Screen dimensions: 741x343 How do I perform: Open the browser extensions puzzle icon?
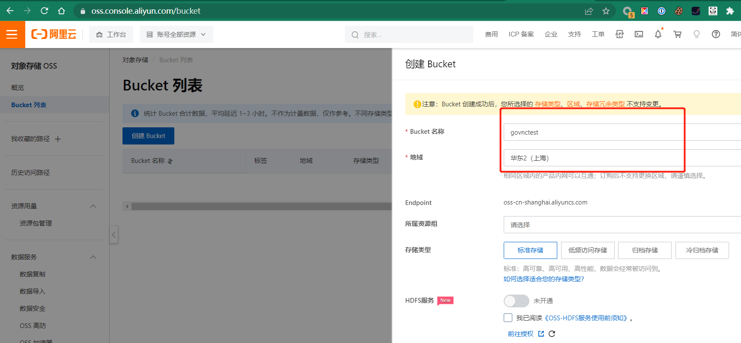click(x=730, y=11)
